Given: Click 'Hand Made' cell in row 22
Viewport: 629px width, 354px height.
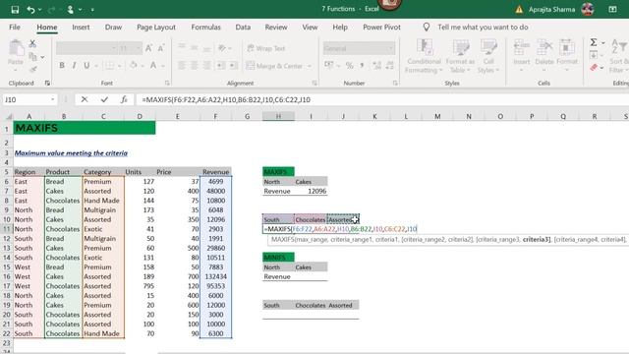Looking at the screenshot, I should tap(103, 333).
